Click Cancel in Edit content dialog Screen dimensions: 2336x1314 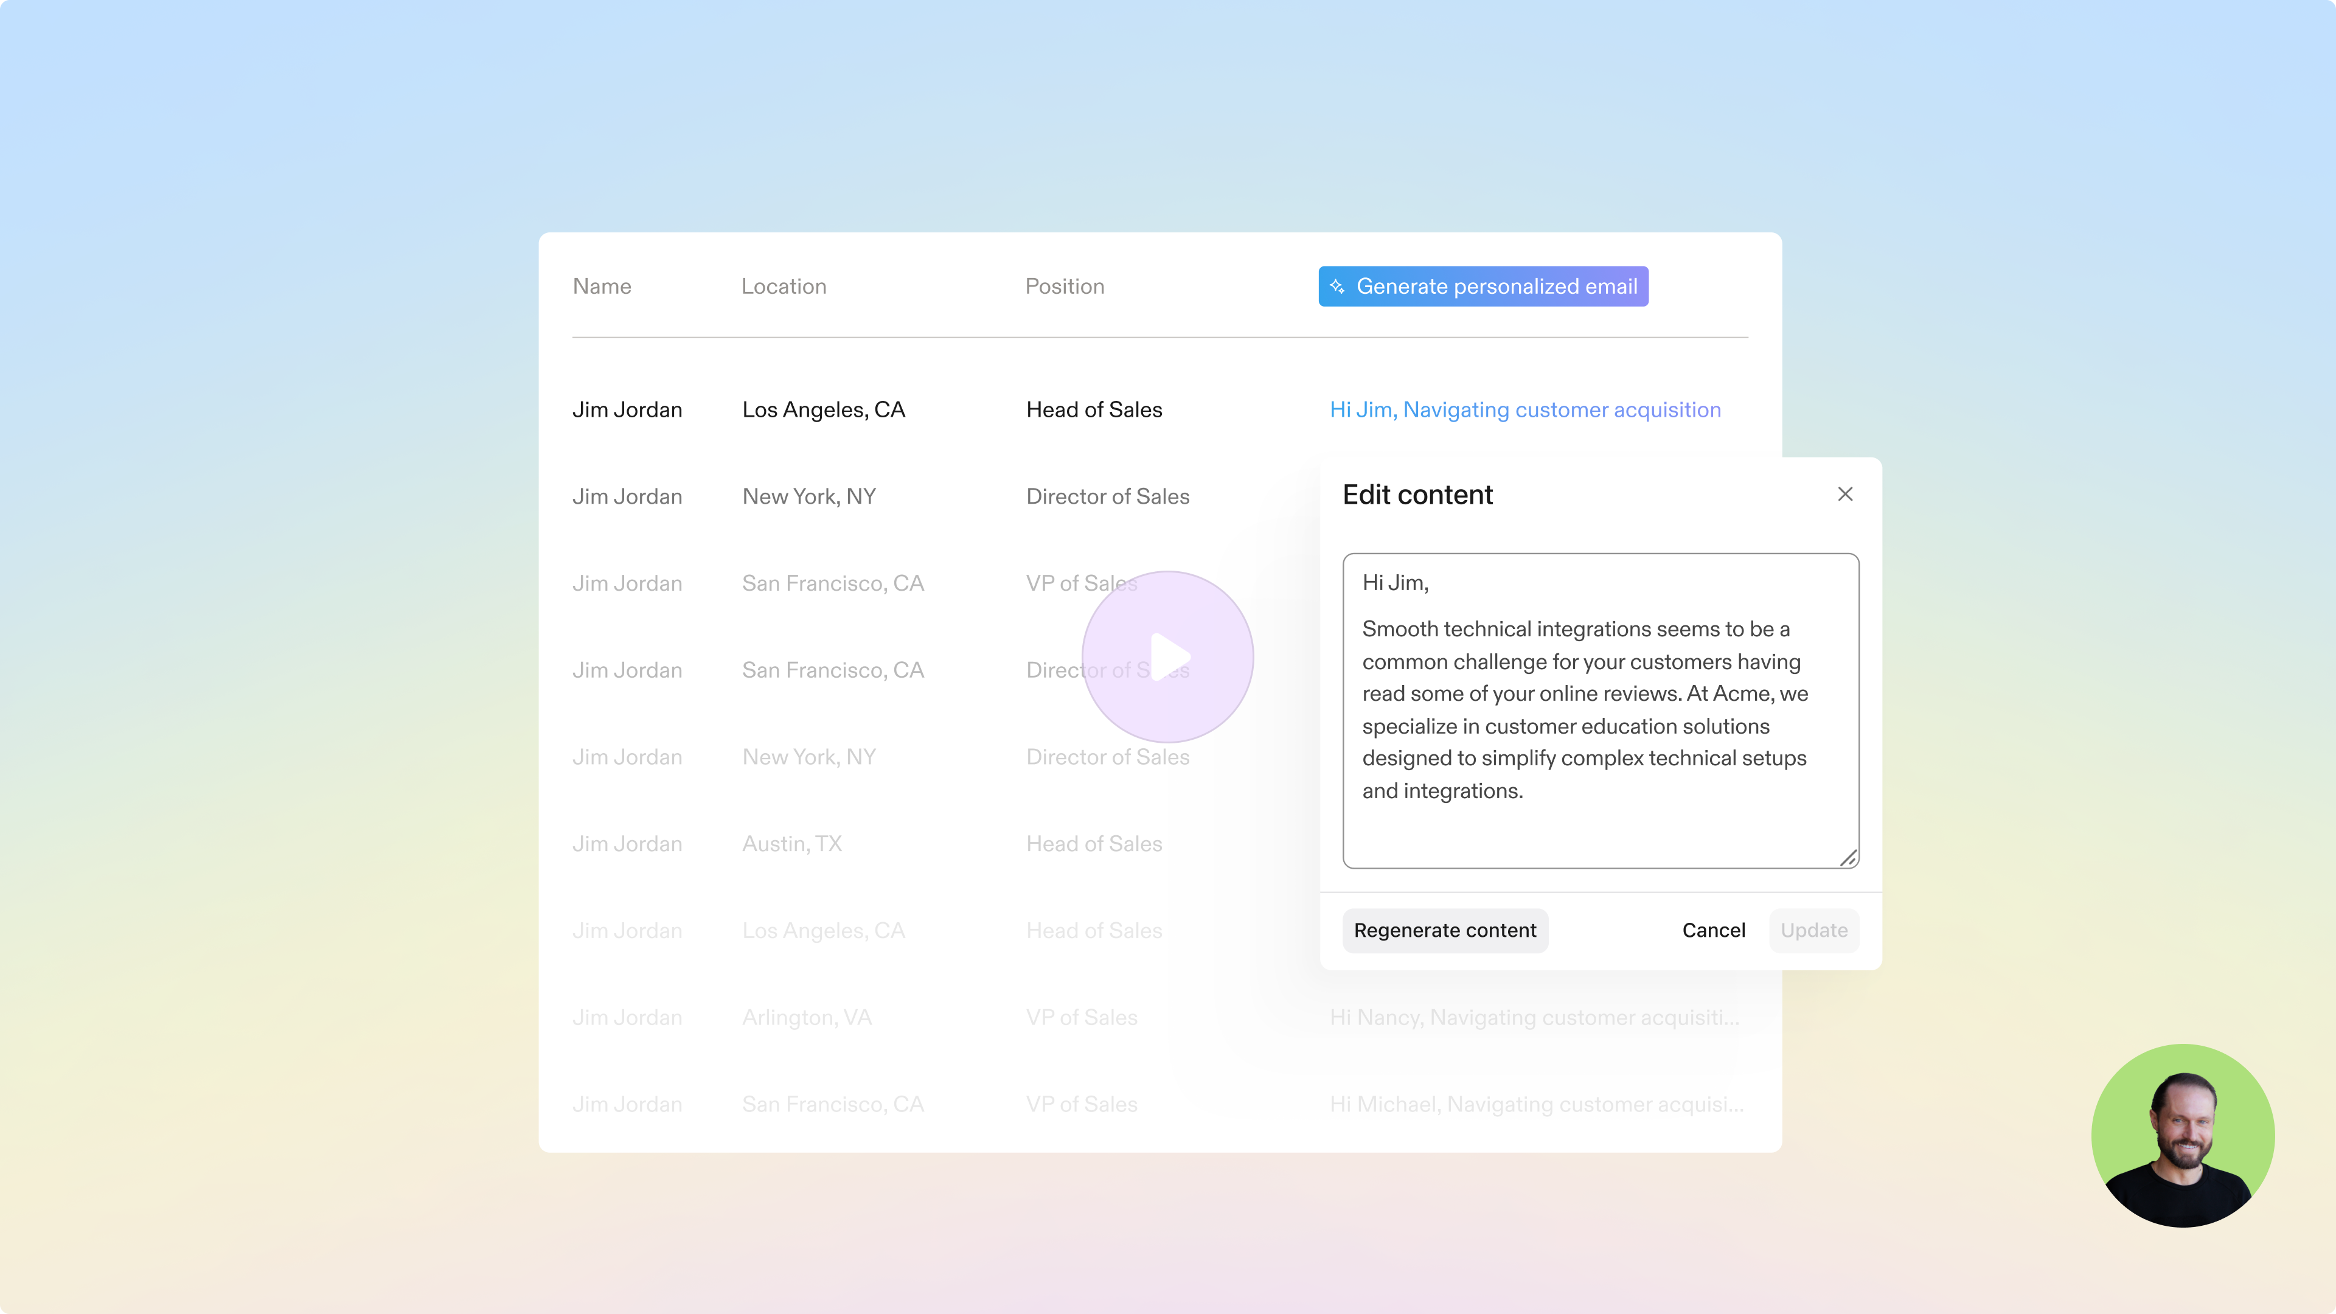(x=1713, y=930)
